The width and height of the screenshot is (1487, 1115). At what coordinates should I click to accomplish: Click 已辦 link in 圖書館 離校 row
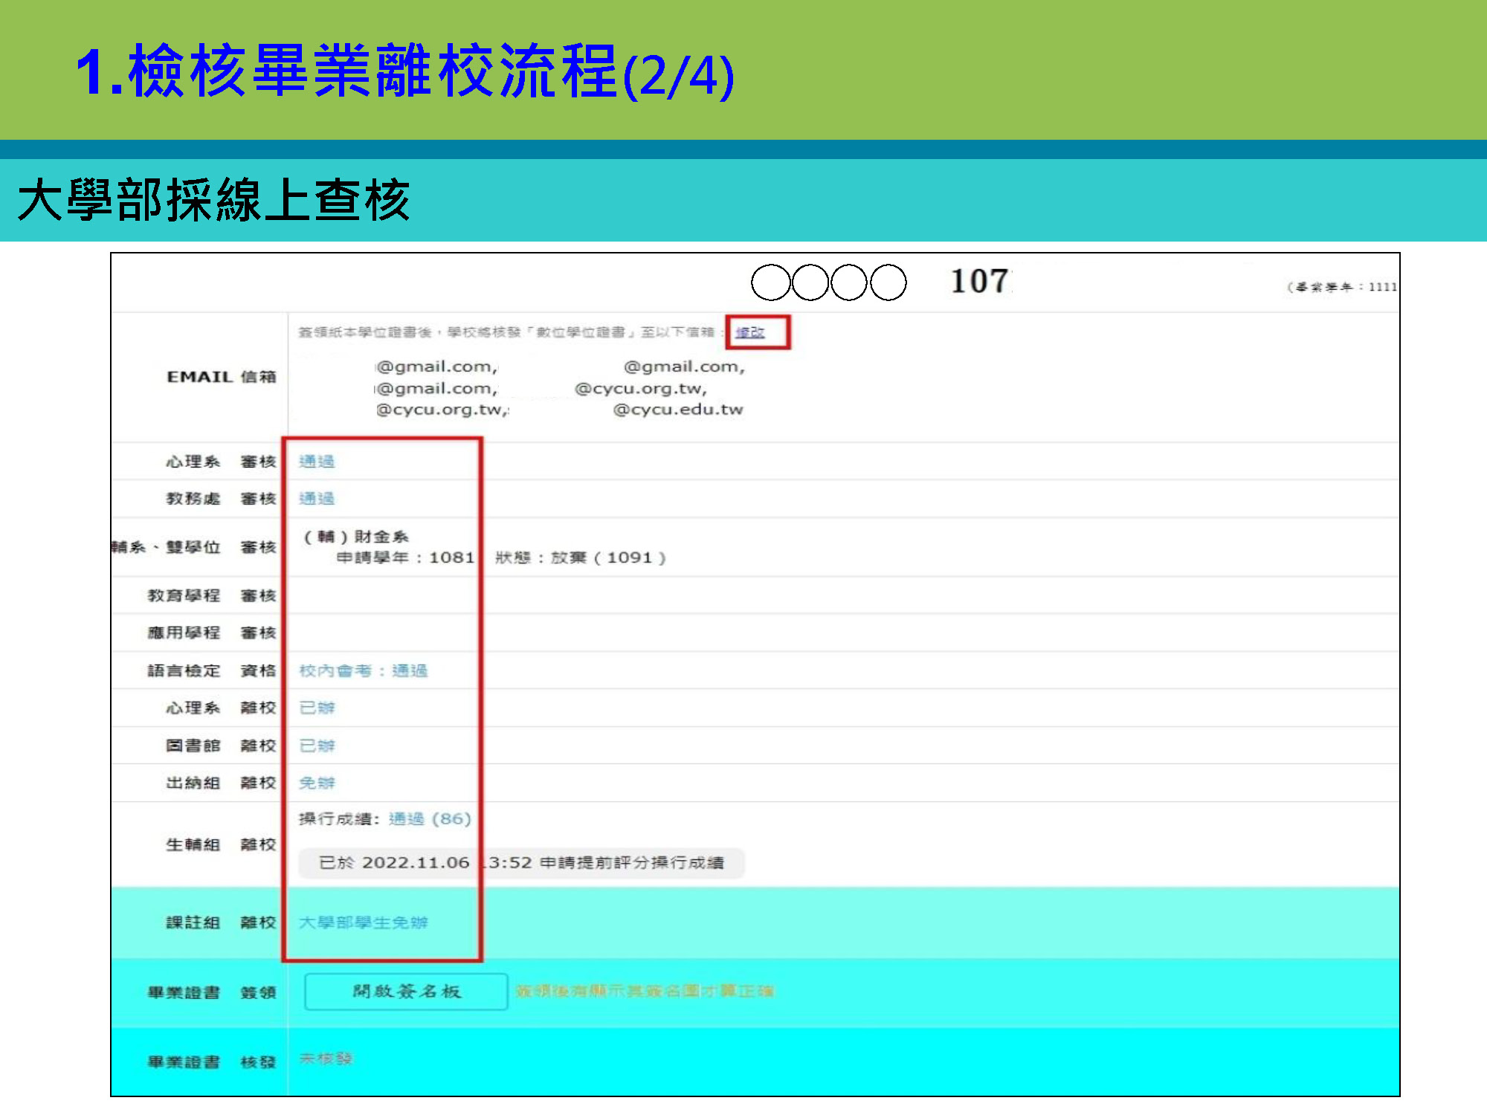(317, 746)
